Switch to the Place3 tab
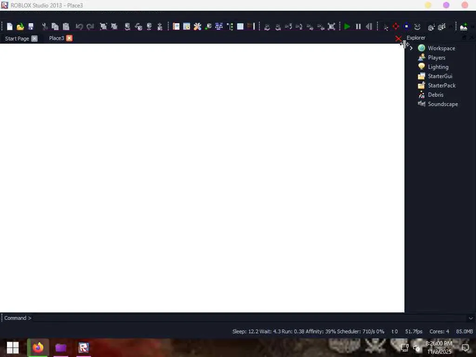The image size is (476, 357). (x=56, y=38)
